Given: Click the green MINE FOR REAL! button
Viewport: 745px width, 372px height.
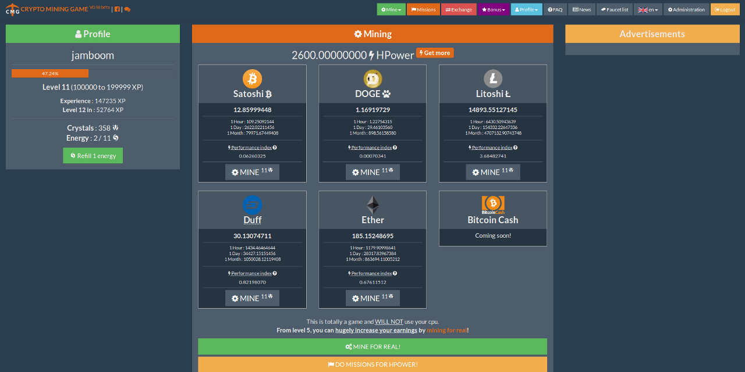Looking at the screenshot, I should (x=372, y=346).
